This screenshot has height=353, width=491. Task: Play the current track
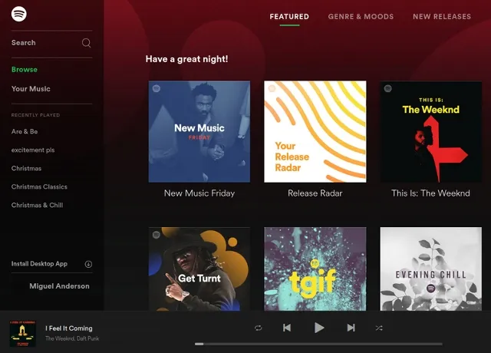point(319,328)
